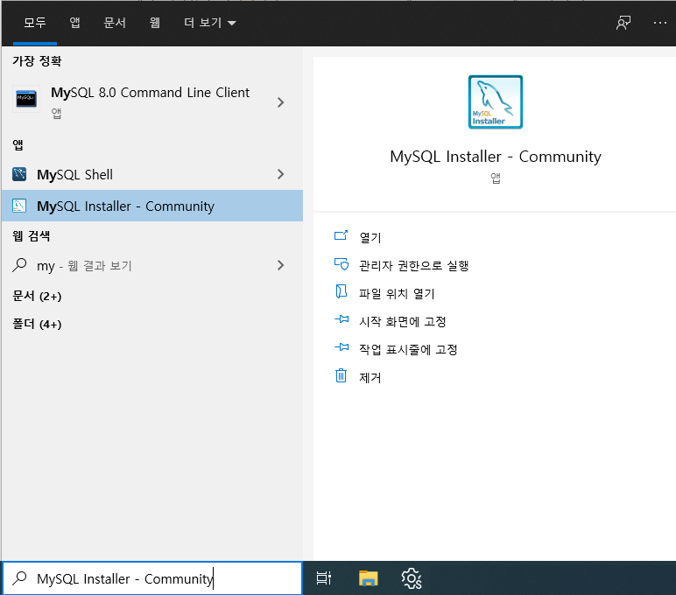Click the web search magnifier icon
This screenshot has height=595, width=676.
point(19,265)
